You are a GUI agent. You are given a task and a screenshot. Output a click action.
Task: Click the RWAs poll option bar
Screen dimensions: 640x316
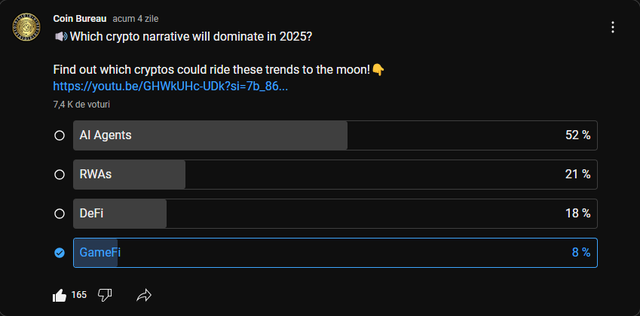coord(335,175)
